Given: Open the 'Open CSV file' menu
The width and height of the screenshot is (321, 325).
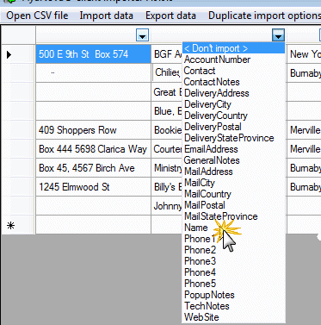Looking at the screenshot, I should [37, 16].
